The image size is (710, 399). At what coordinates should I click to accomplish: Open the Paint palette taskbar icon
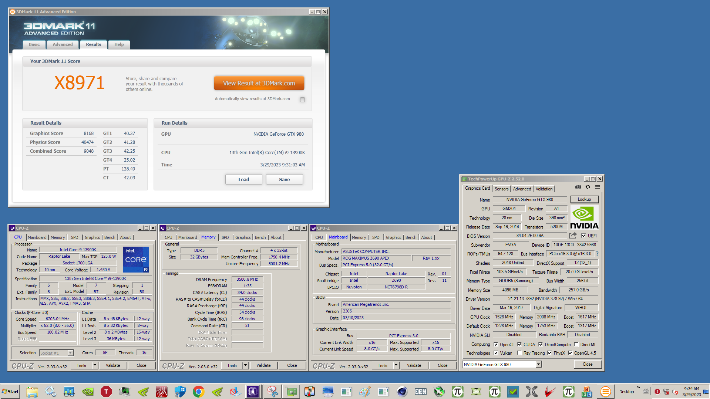[365, 392]
